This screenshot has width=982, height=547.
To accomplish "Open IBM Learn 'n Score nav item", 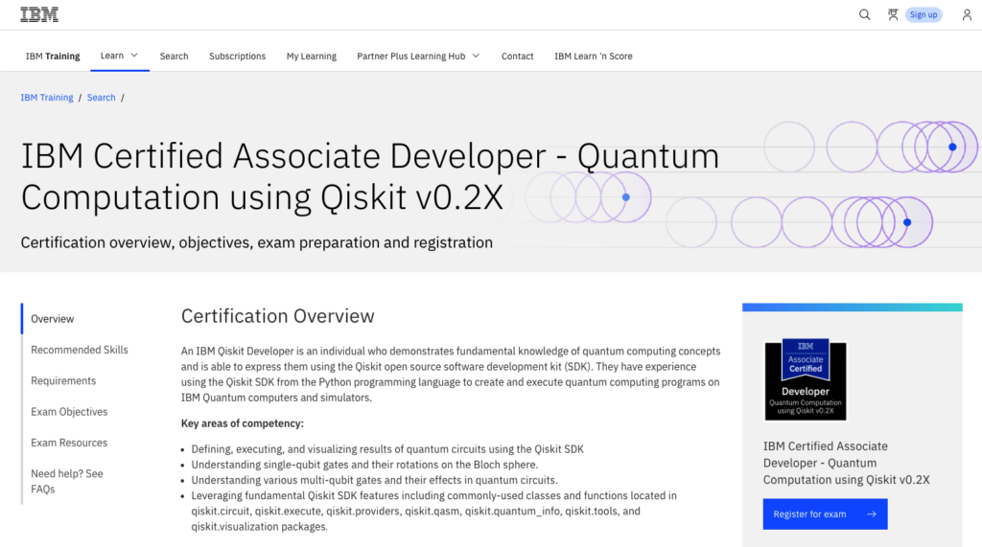I will [593, 56].
